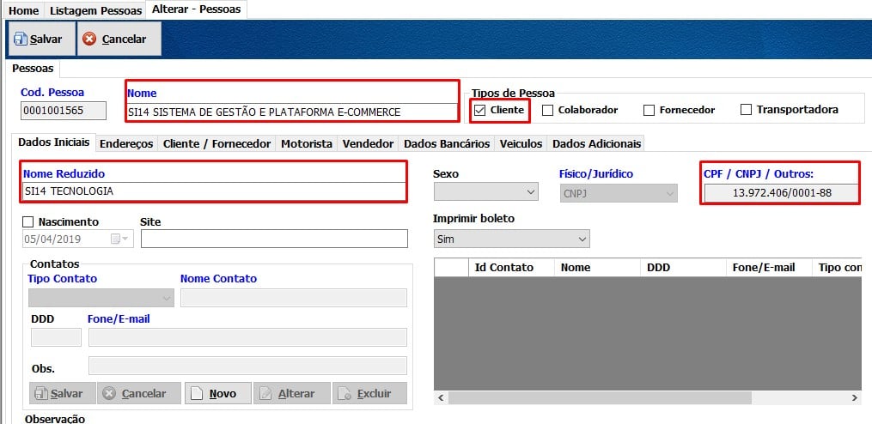Select the Dados Iniciais tab

point(54,142)
